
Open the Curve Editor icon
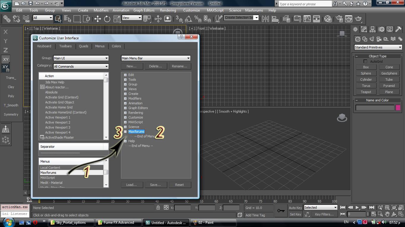(307, 19)
